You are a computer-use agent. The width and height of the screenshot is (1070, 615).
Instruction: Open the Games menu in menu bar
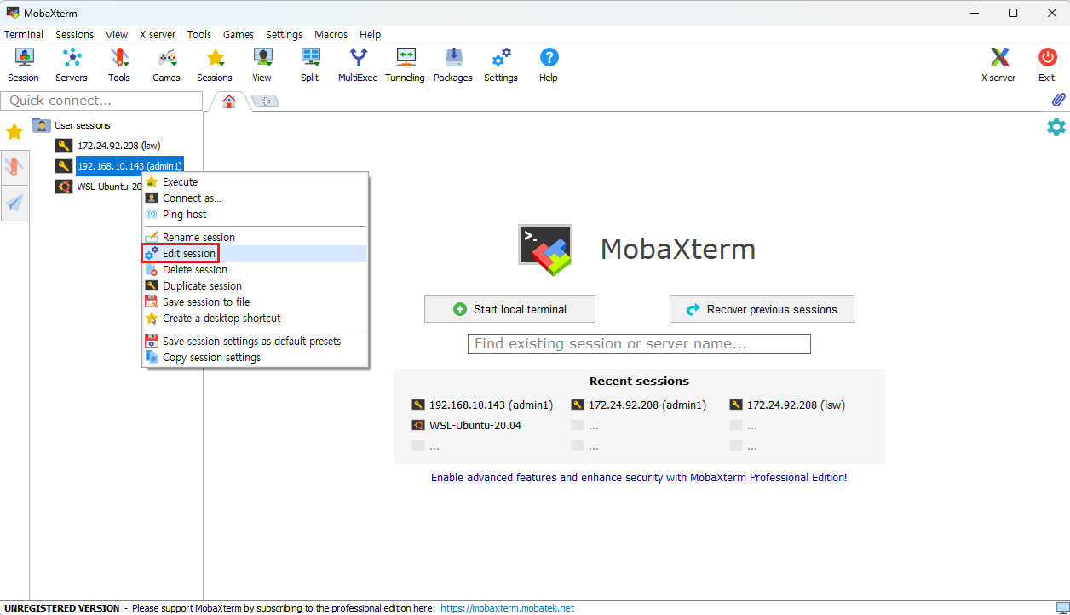pos(239,35)
